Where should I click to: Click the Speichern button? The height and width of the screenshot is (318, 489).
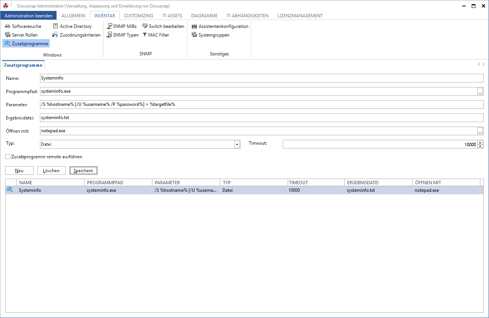(83, 171)
